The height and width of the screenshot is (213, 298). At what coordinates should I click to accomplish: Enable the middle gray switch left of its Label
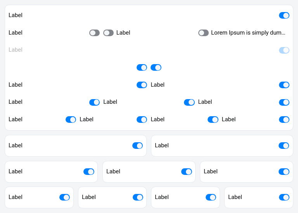[x=108, y=33]
